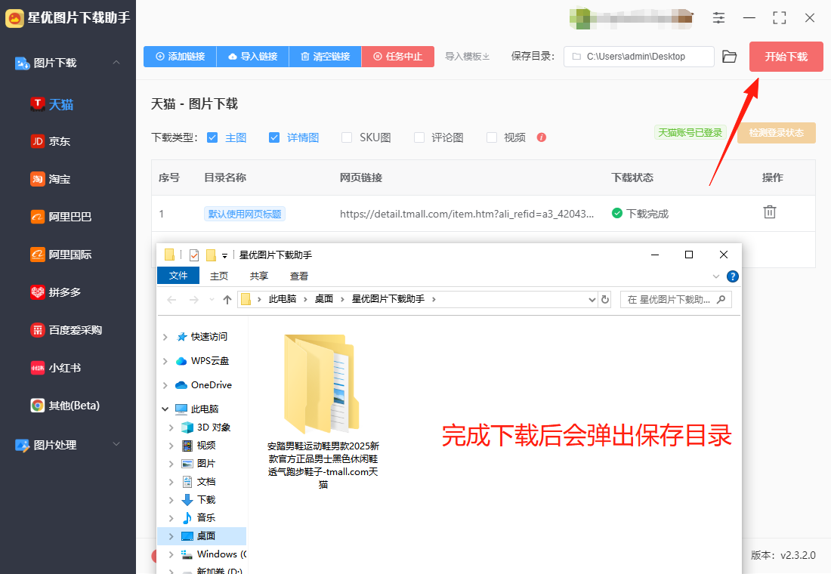Click the 桌面 breadcrumb in the address bar
831x574 pixels.
(x=324, y=299)
